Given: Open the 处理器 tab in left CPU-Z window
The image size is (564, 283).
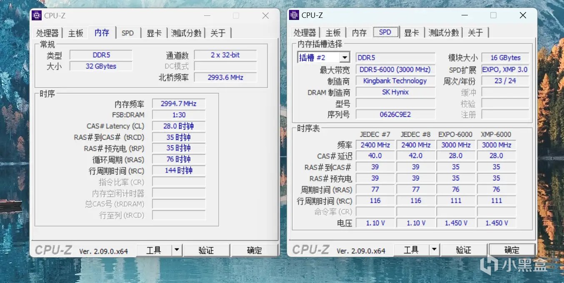Looking at the screenshot, I should [47, 33].
